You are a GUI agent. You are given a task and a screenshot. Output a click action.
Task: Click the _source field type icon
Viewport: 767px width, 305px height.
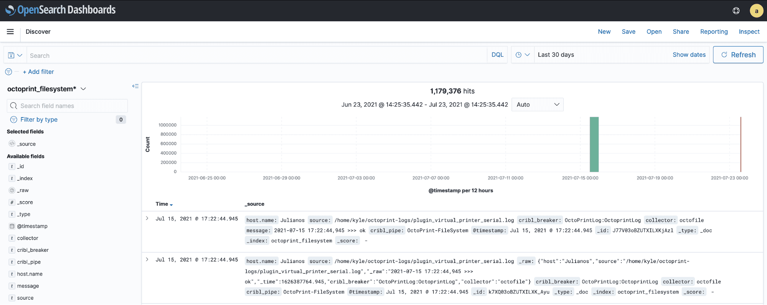pyautogui.click(x=12, y=144)
